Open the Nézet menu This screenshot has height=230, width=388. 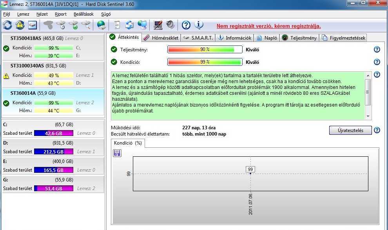pos(42,14)
